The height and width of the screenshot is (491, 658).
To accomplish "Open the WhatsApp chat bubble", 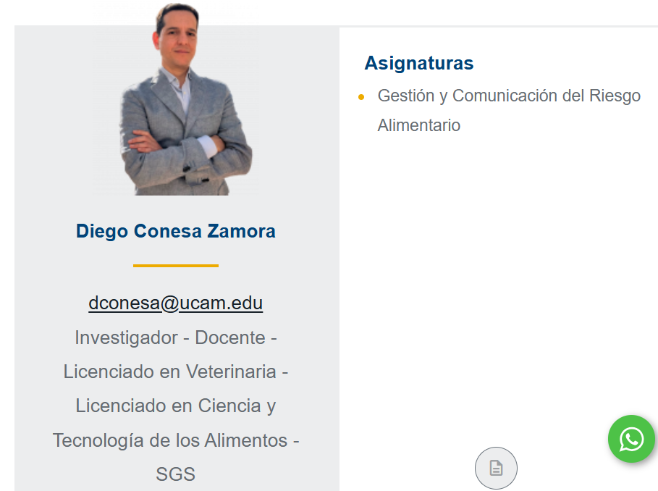I will pos(632,439).
